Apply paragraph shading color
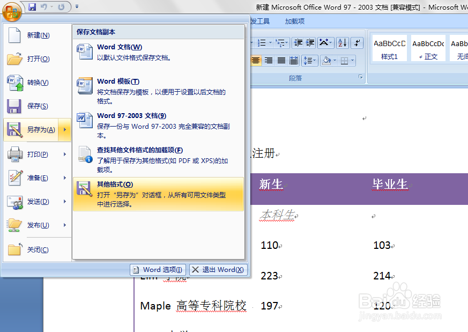The width and height of the screenshot is (468, 332). coord(326,61)
